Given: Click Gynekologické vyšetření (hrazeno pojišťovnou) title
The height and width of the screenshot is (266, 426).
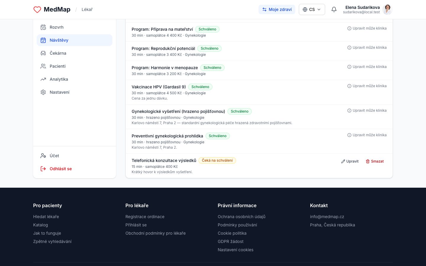Looking at the screenshot, I should pos(178,111).
